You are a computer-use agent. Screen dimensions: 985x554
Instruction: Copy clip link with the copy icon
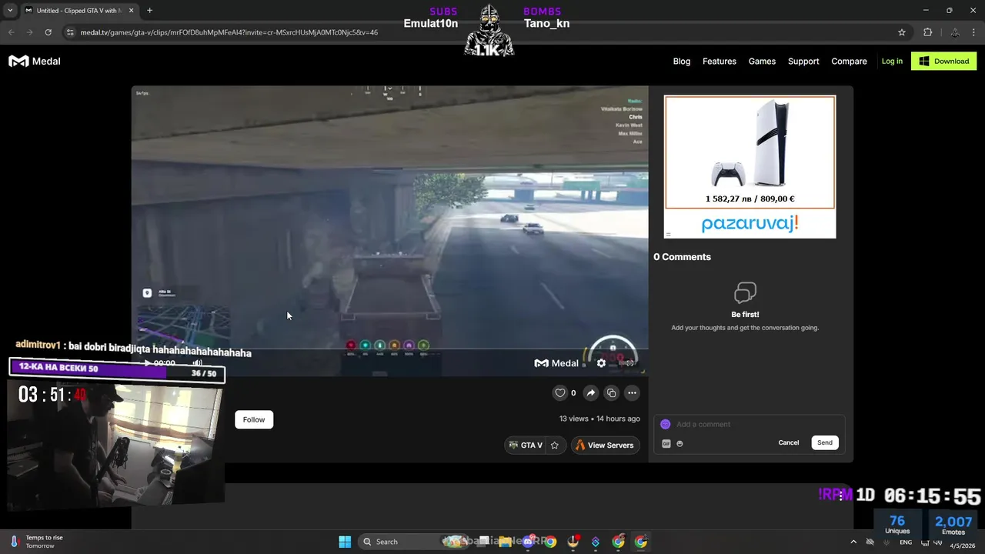[x=611, y=392]
